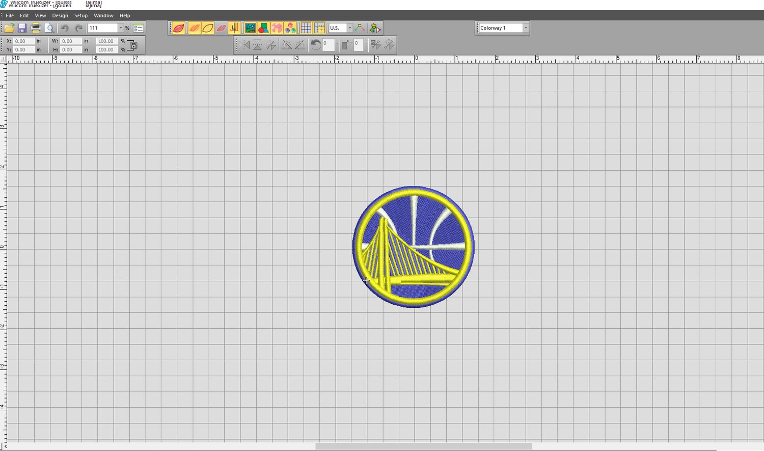Open the File menu
The width and height of the screenshot is (764, 451).
10,16
